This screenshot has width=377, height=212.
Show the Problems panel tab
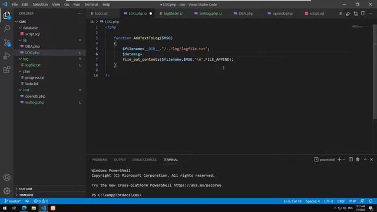coord(100,160)
